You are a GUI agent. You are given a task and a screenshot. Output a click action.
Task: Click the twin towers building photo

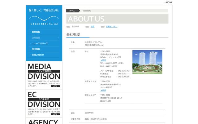pos(147,62)
